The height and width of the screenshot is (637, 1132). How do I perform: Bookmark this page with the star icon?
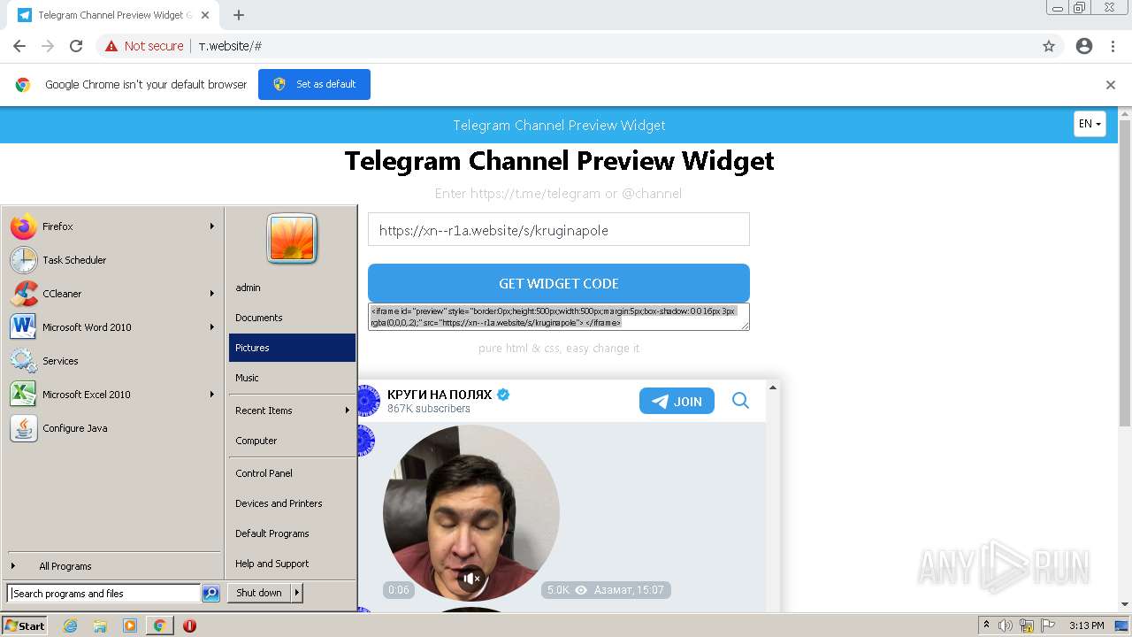coord(1049,46)
